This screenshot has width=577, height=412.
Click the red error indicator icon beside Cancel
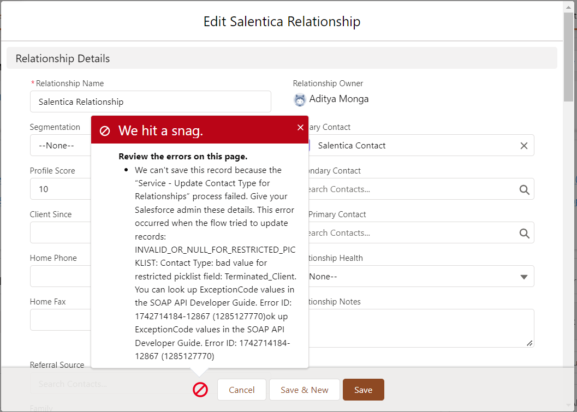coord(200,390)
